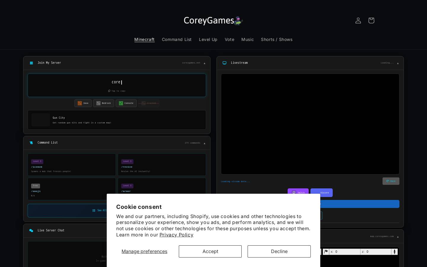The height and width of the screenshot is (267, 427).
Task: Open Manage preferences for cookies
Action: click(144, 251)
